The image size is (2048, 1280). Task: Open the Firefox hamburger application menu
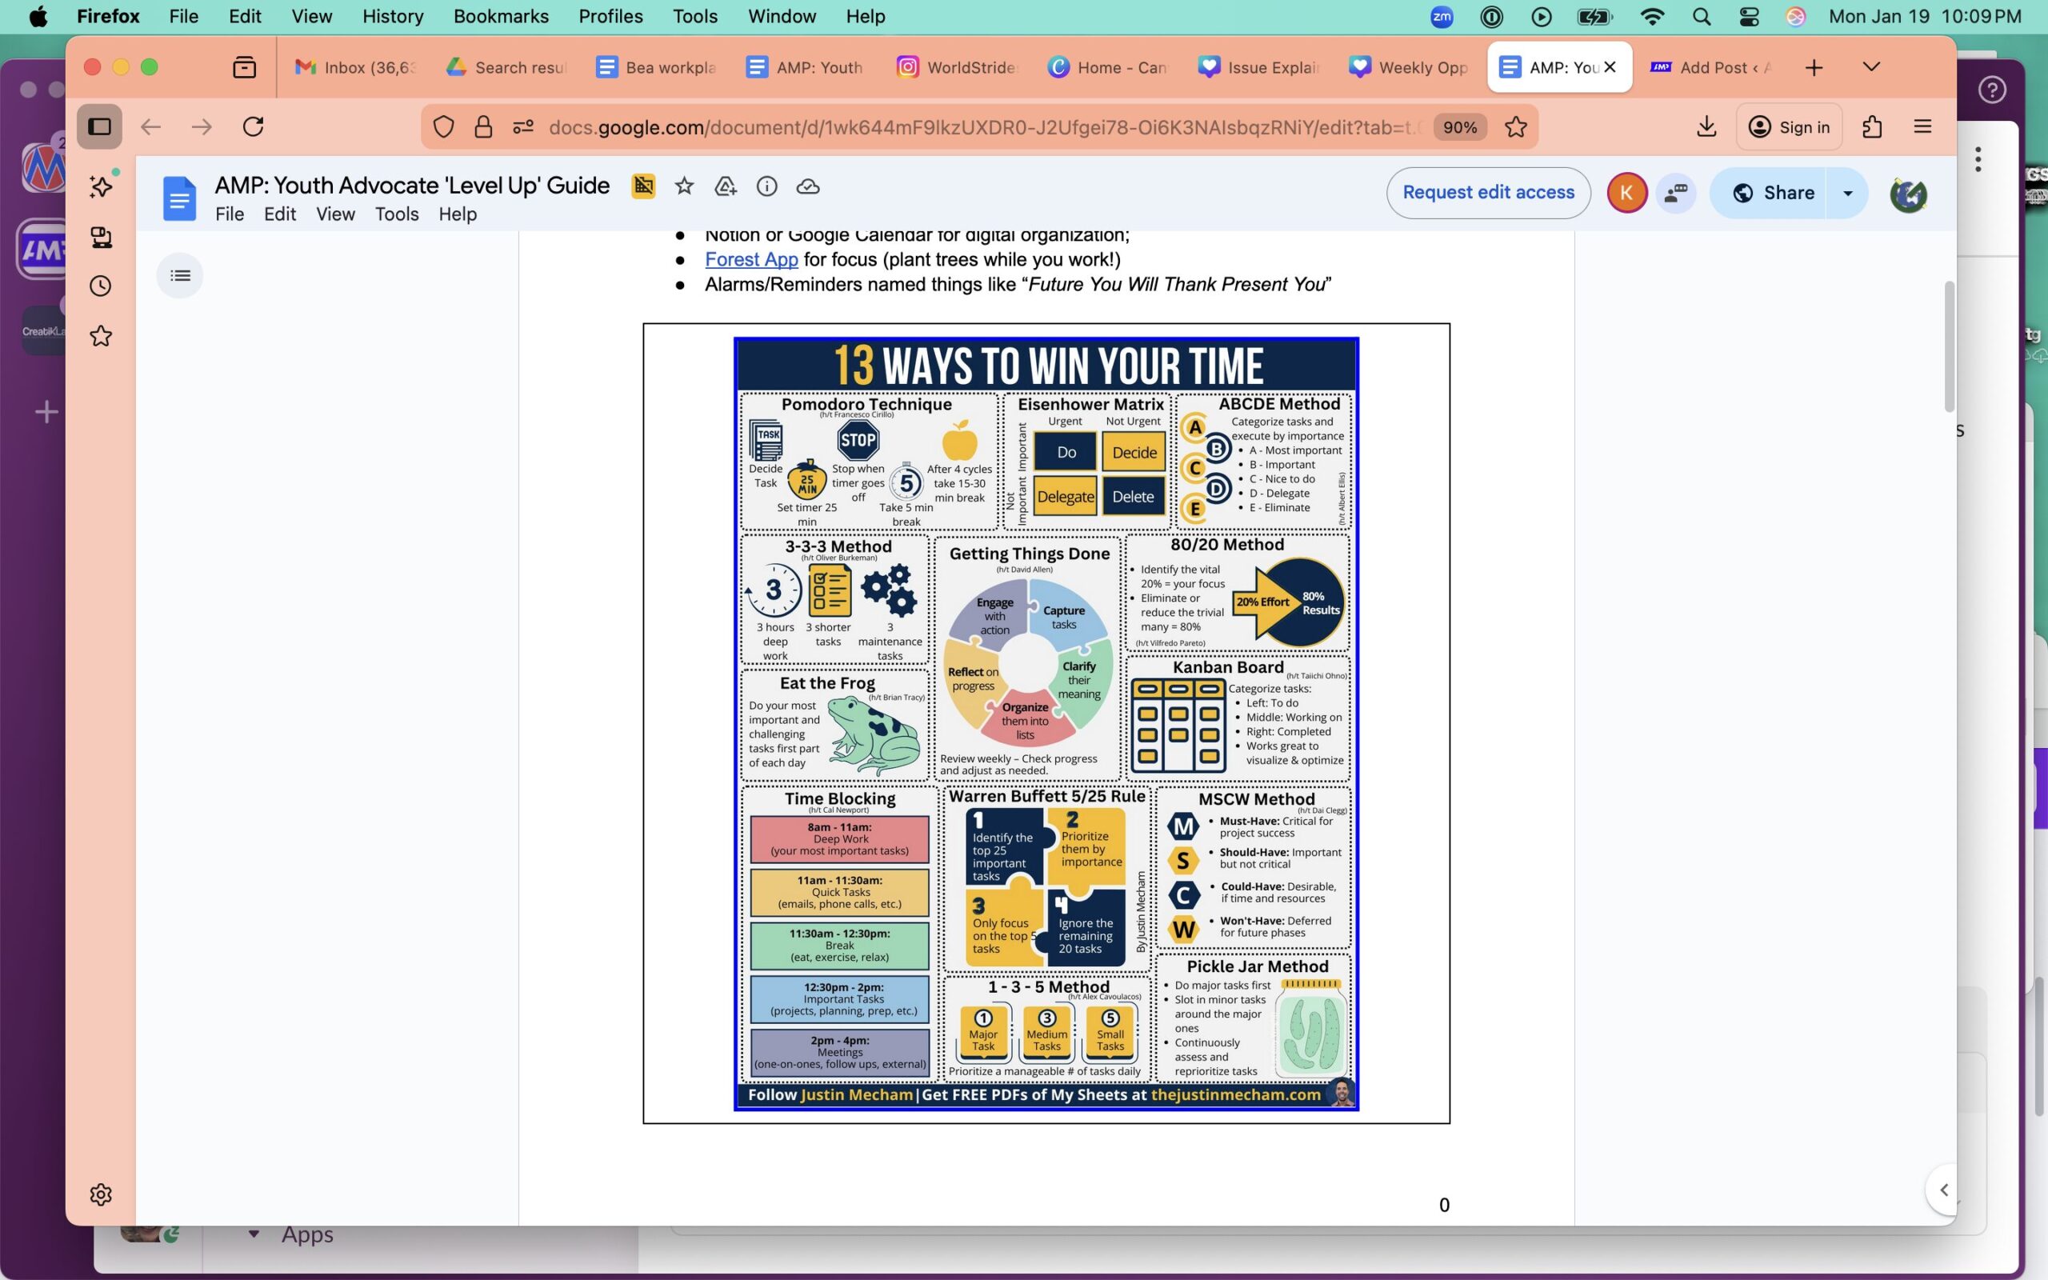click(x=1922, y=127)
